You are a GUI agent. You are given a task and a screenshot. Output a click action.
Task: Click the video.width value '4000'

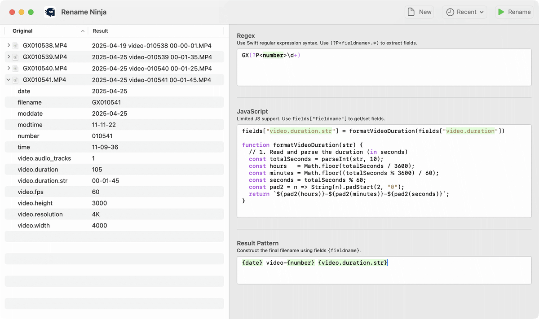pos(100,226)
